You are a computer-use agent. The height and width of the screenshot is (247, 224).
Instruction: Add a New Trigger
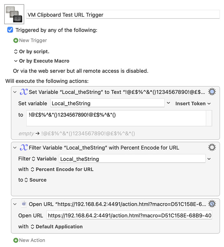[33, 41]
